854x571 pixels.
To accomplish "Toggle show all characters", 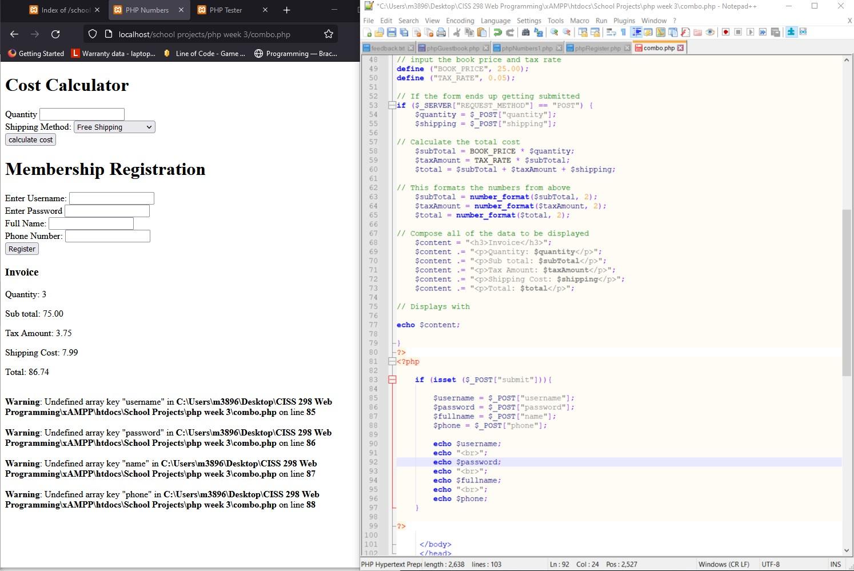I will (x=623, y=33).
